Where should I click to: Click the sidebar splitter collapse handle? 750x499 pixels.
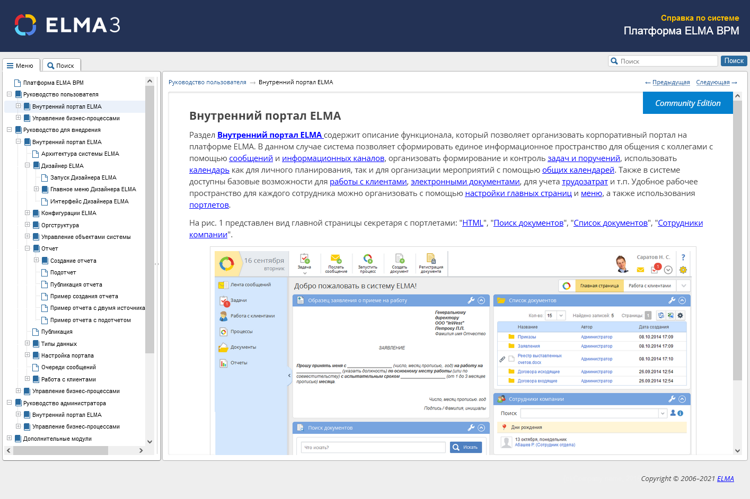click(157, 263)
